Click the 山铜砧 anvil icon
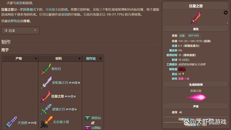This screenshot has height=130, width=231. 87,127
